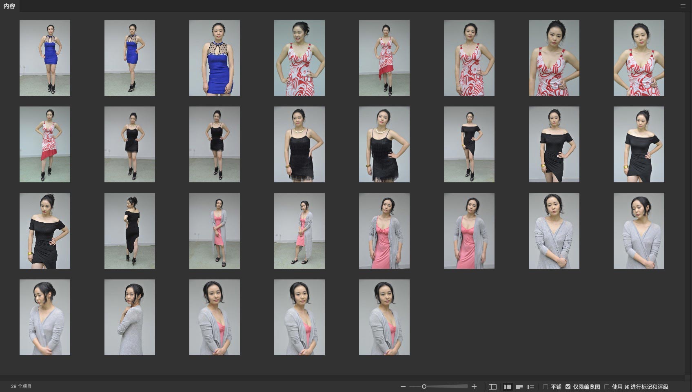Viewport: 692px width, 392px height.
Task: Select the last thumbnail in bottom row
Action: point(384,317)
